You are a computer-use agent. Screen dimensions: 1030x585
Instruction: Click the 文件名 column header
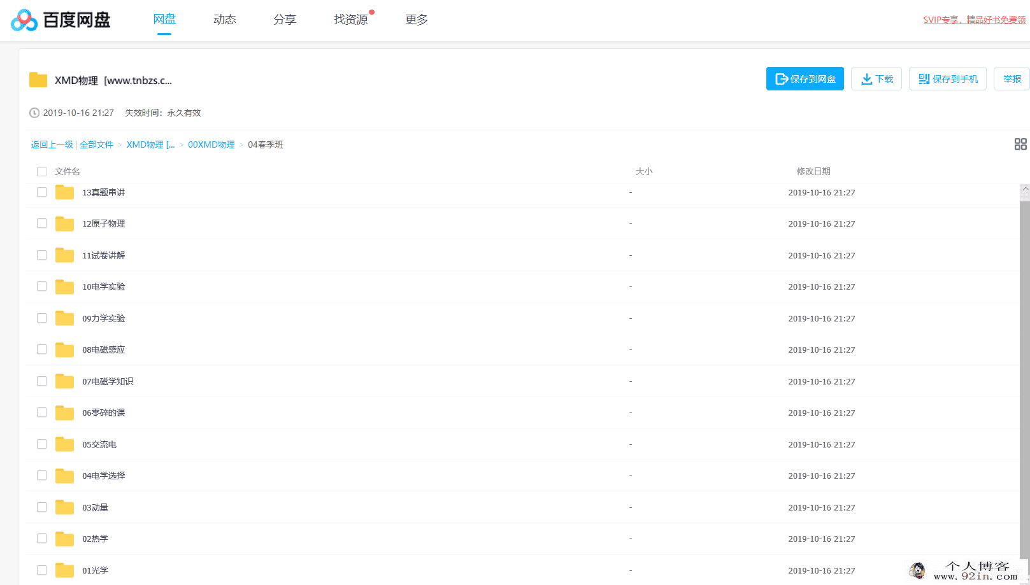coord(68,171)
